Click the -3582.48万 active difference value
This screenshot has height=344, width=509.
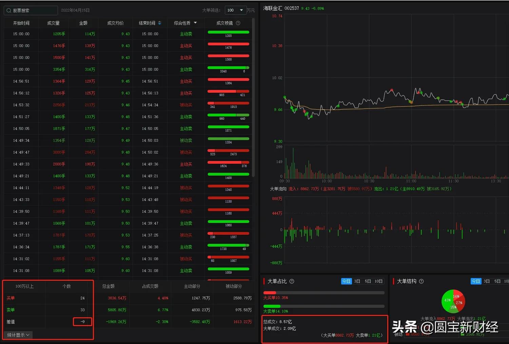pyautogui.click(x=200, y=322)
